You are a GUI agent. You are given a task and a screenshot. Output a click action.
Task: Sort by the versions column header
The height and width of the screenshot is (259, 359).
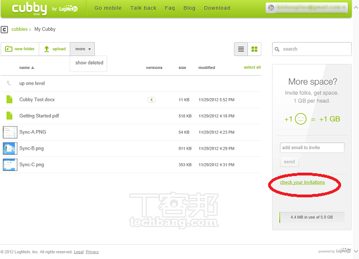click(x=154, y=67)
